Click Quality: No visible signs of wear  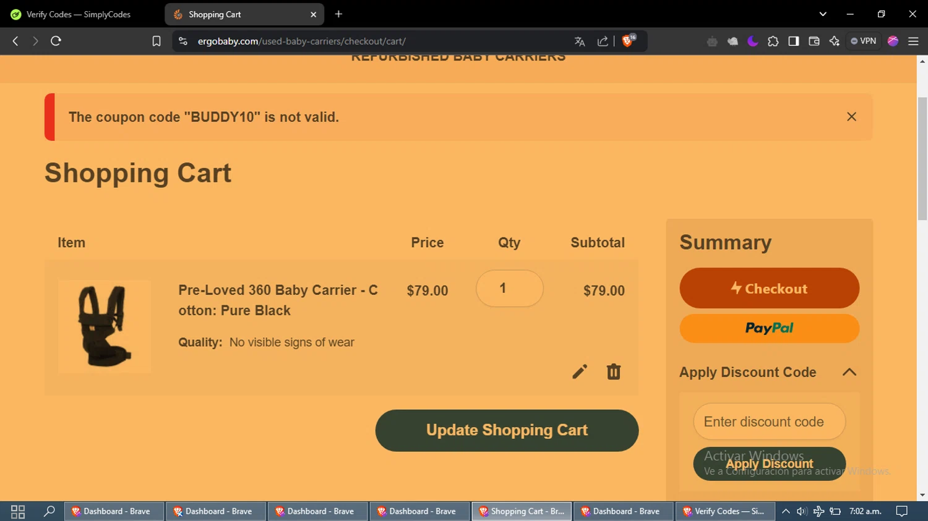coord(266,342)
